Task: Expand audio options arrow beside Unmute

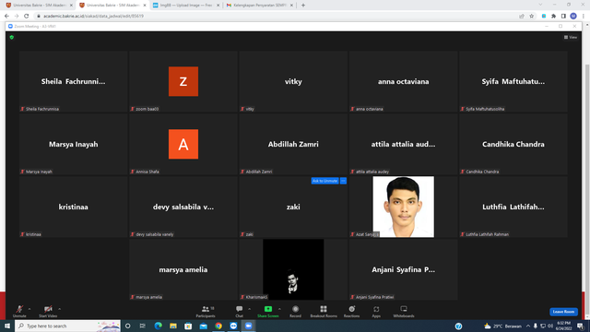Action: 29,309
